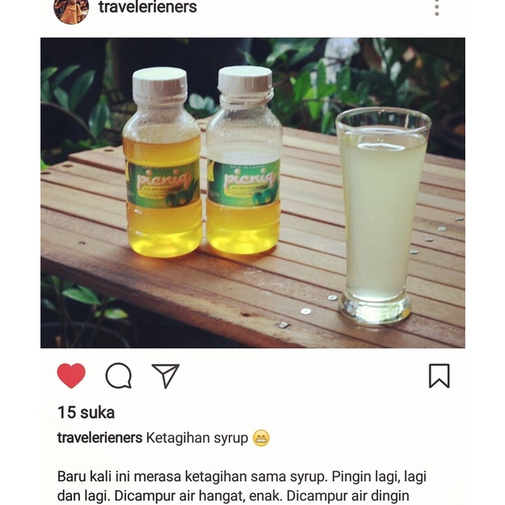
Task: Save the post using the bookmark icon
Action: 439,376
